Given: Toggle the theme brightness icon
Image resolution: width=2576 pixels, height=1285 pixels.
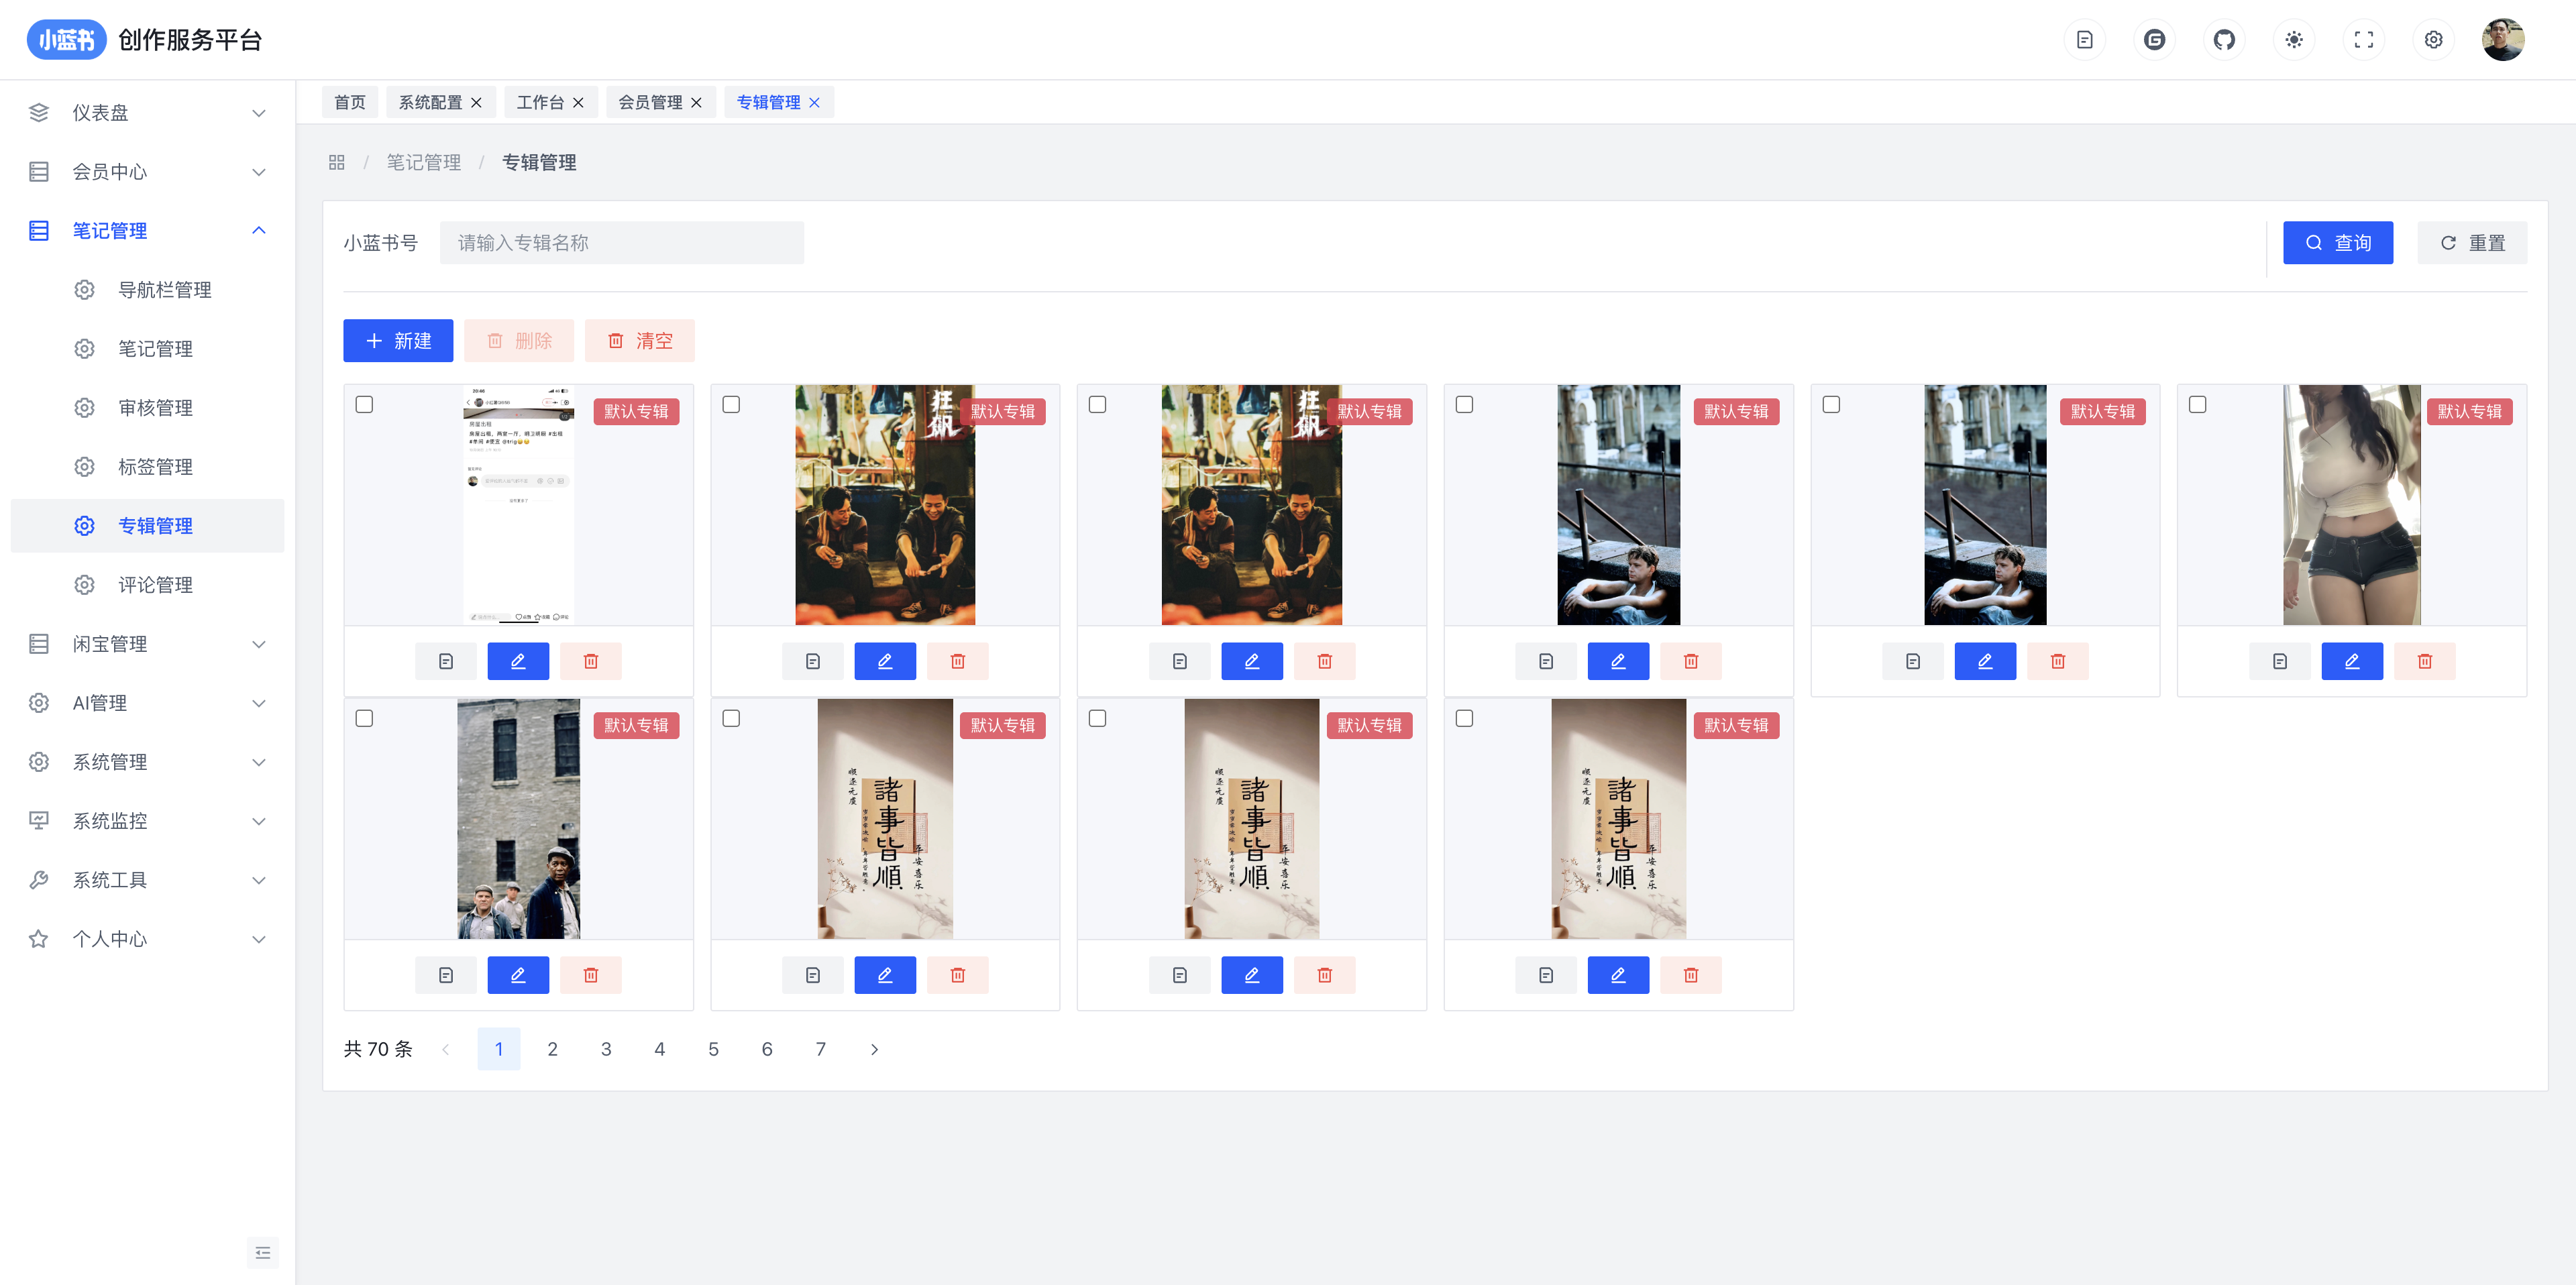Looking at the screenshot, I should 2293,40.
